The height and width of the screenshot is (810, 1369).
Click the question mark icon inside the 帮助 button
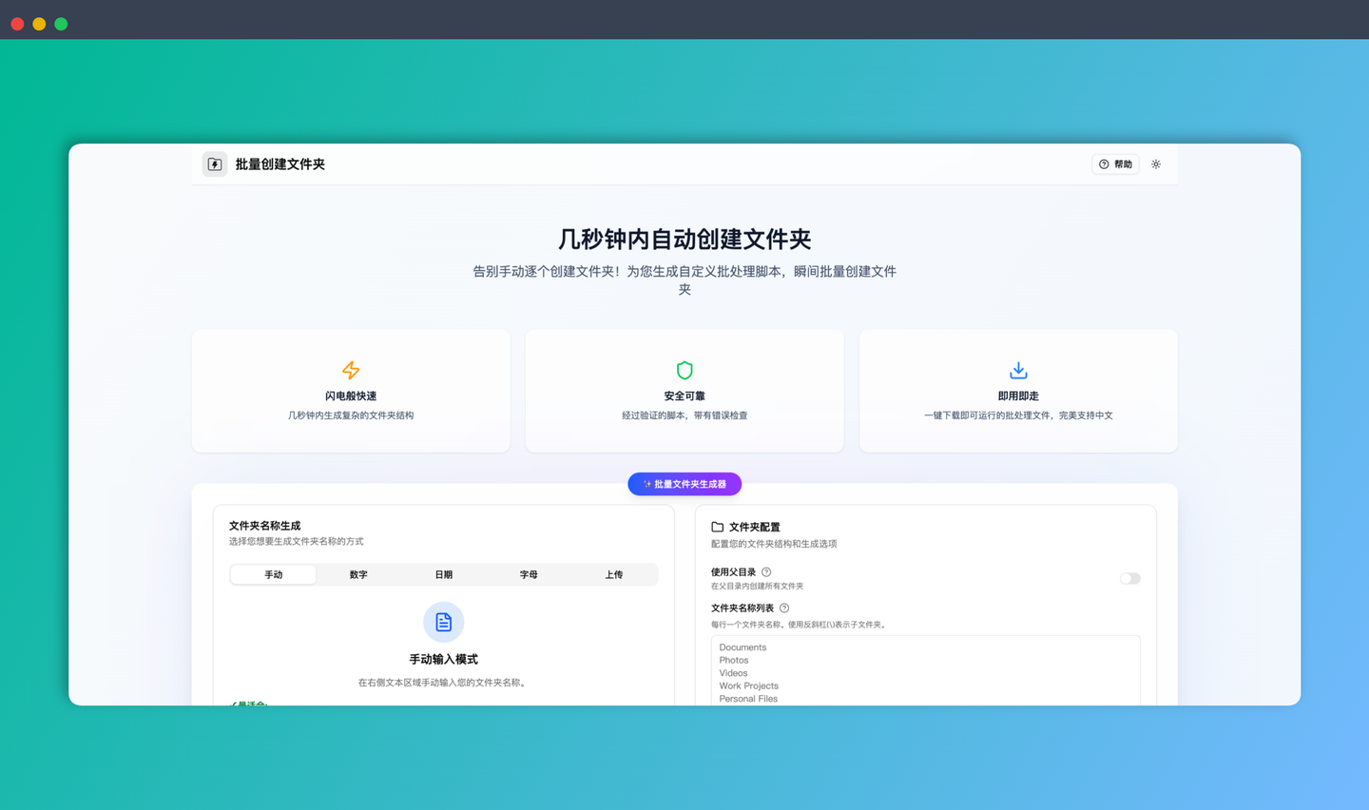[1104, 164]
